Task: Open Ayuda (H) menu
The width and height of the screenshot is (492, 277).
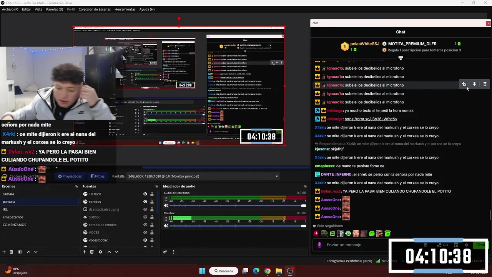Action: click(x=147, y=9)
